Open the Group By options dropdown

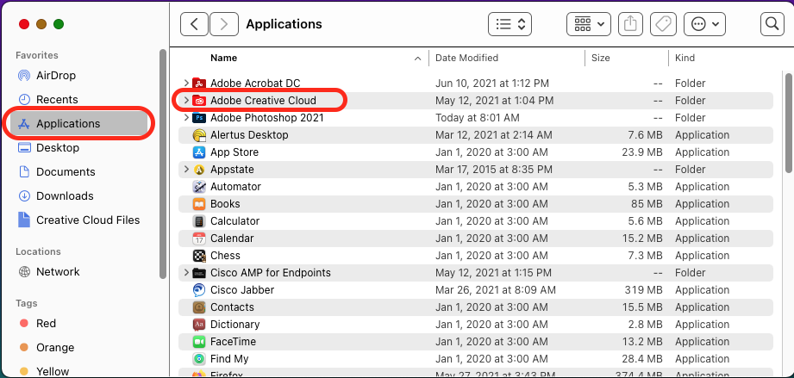pos(589,24)
